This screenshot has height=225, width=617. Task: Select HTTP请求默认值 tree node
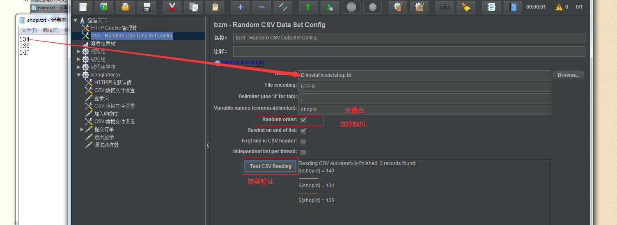[113, 83]
